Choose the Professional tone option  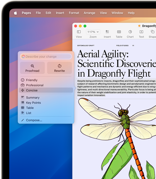[46, 85]
